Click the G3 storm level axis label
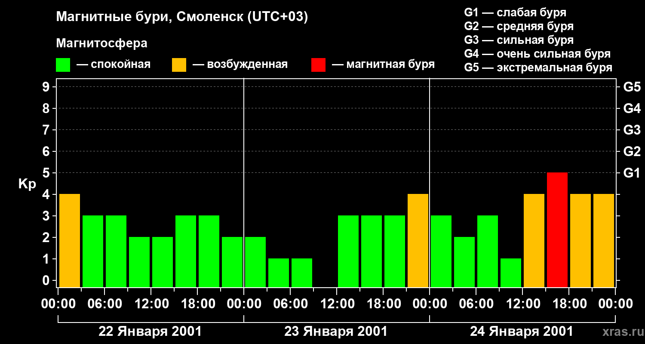This screenshot has height=344, width=645. click(x=632, y=130)
